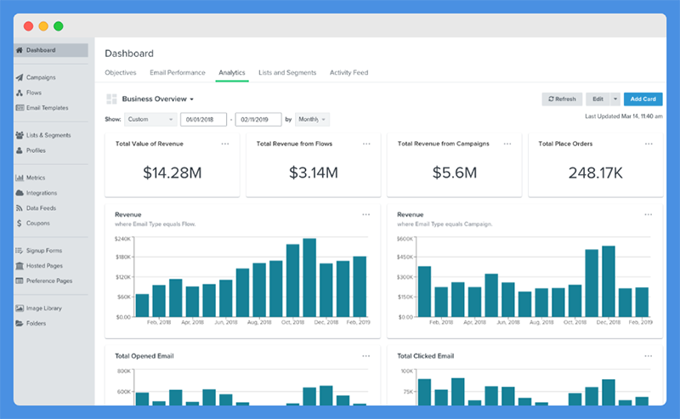Click the Folders icon in sidebar
Screen dimensions: 680x419
coord(20,324)
